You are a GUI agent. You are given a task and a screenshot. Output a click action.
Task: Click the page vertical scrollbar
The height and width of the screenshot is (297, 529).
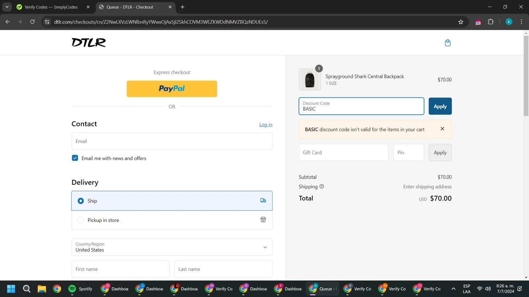(526, 155)
